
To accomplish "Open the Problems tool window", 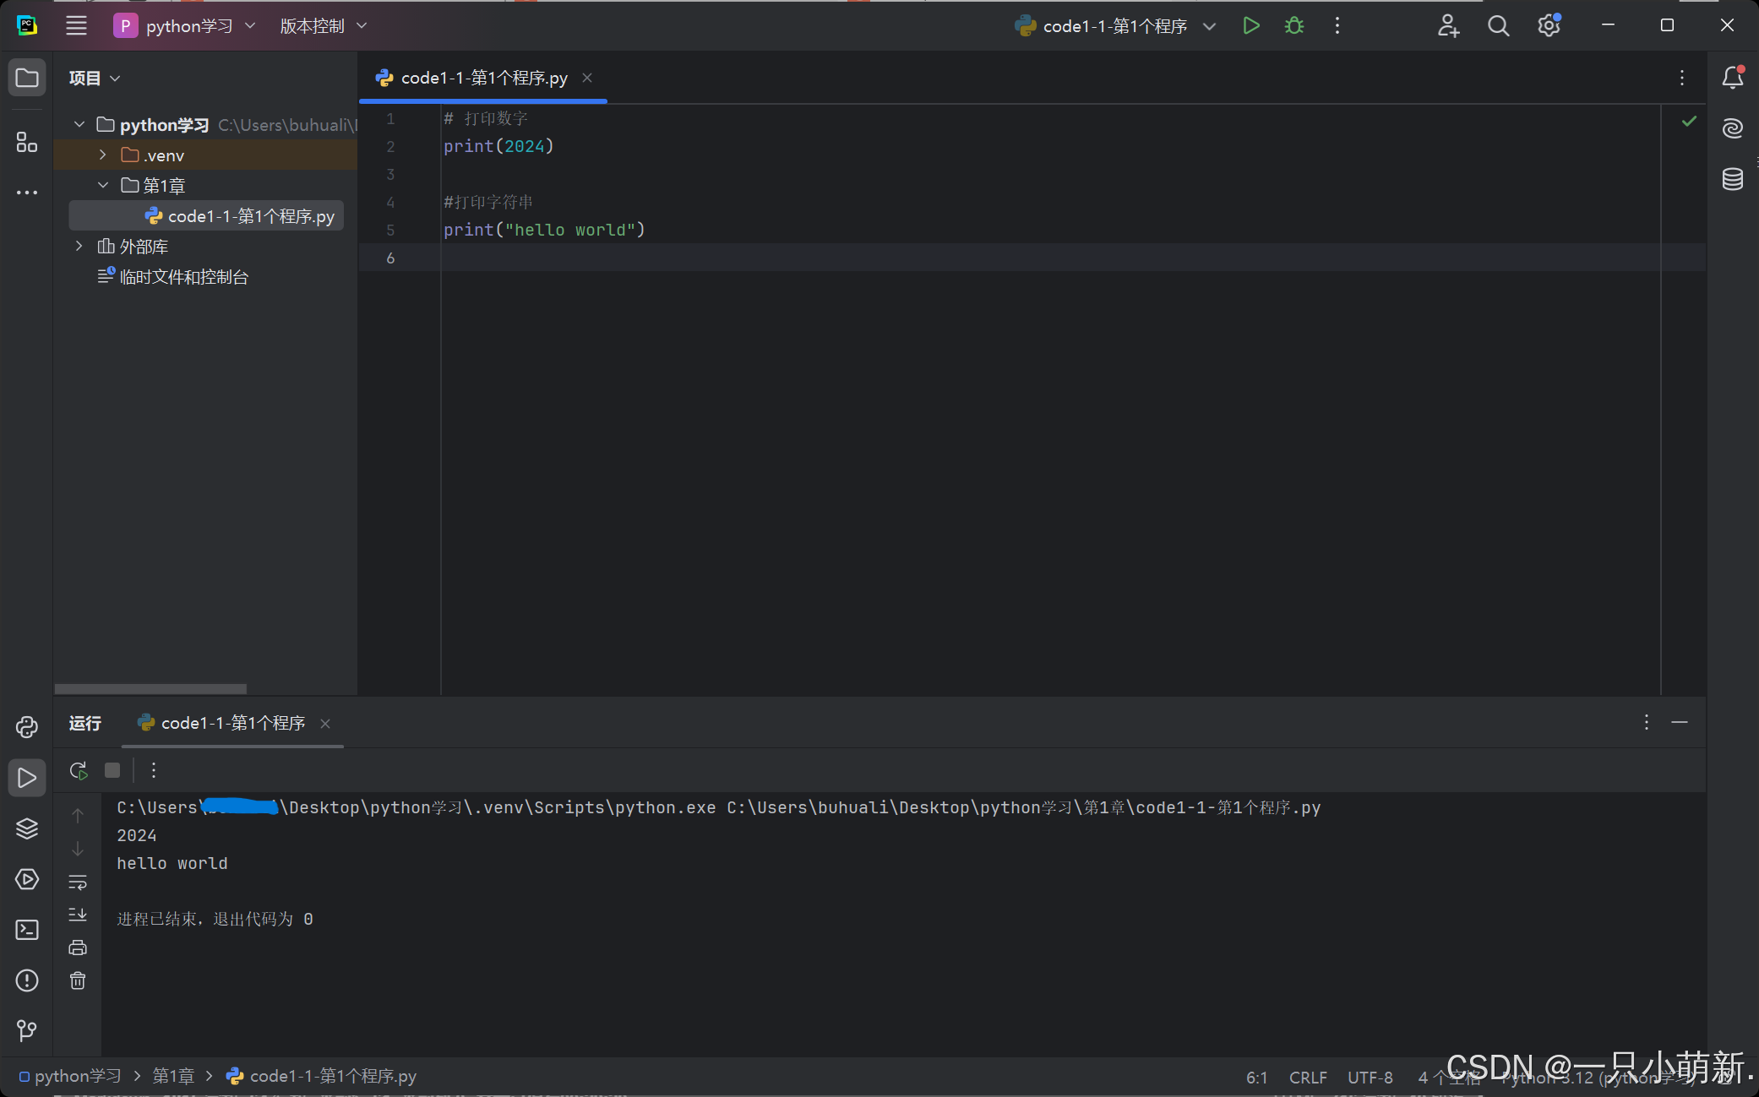I will [x=27, y=980].
